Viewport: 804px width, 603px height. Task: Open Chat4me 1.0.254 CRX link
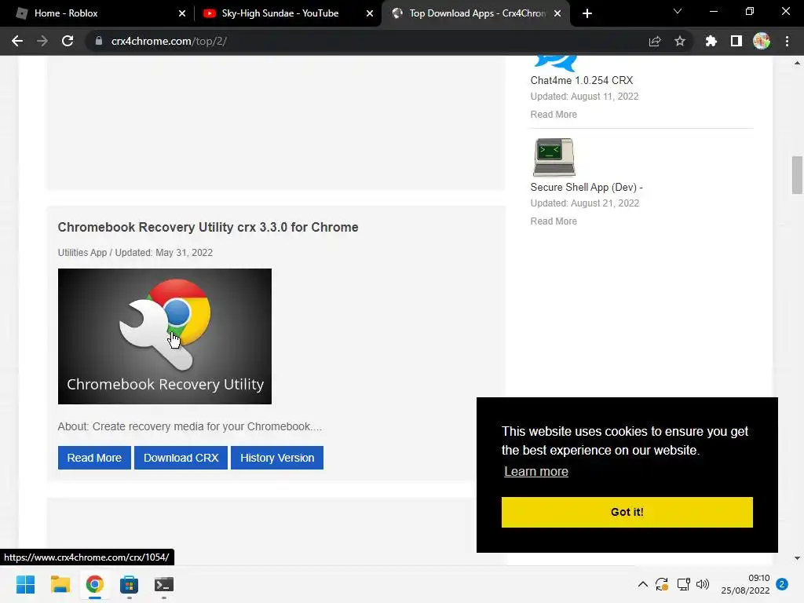(582, 81)
